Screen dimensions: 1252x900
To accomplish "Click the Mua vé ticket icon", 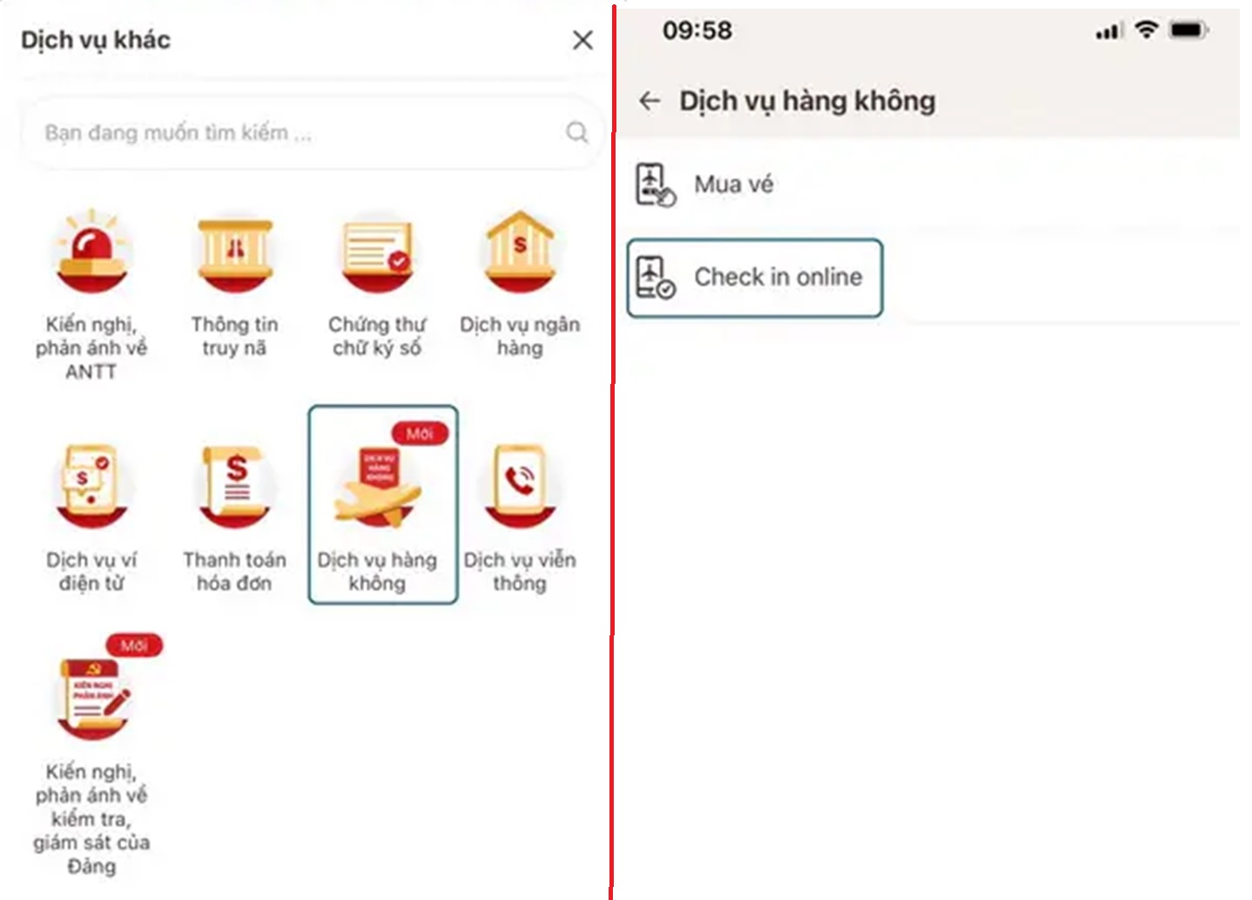I will pyautogui.click(x=656, y=185).
